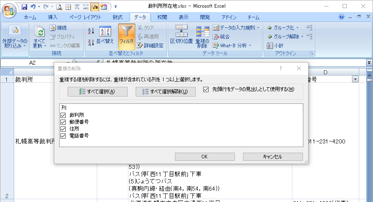Click the Redo arrow icon

[46, 7]
